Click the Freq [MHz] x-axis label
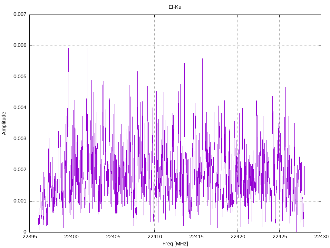Screen dimensions: 330x248 click(175, 244)
